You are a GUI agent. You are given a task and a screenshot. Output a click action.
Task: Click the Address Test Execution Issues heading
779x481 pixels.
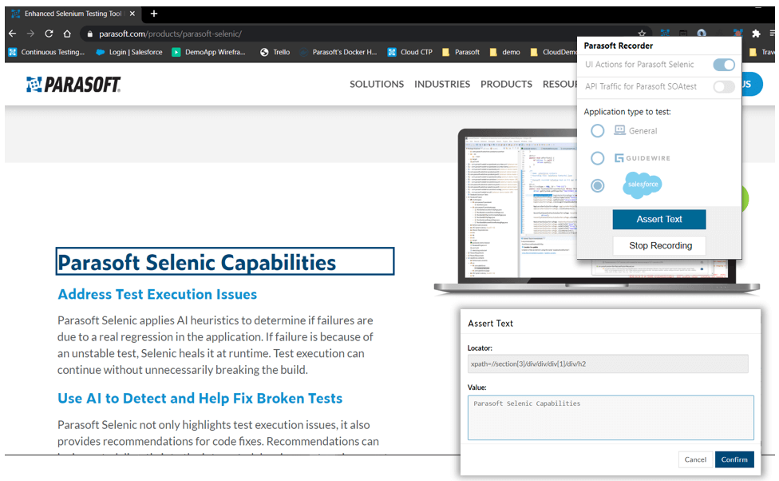pyautogui.click(x=157, y=295)
